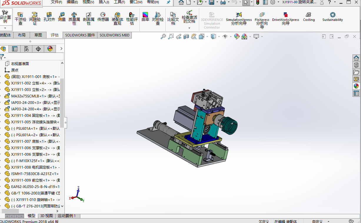The image size is (361, 223).
Task: Launch Hole Alignment (孔对齐) tool
Action: click(x=49, y=17)
